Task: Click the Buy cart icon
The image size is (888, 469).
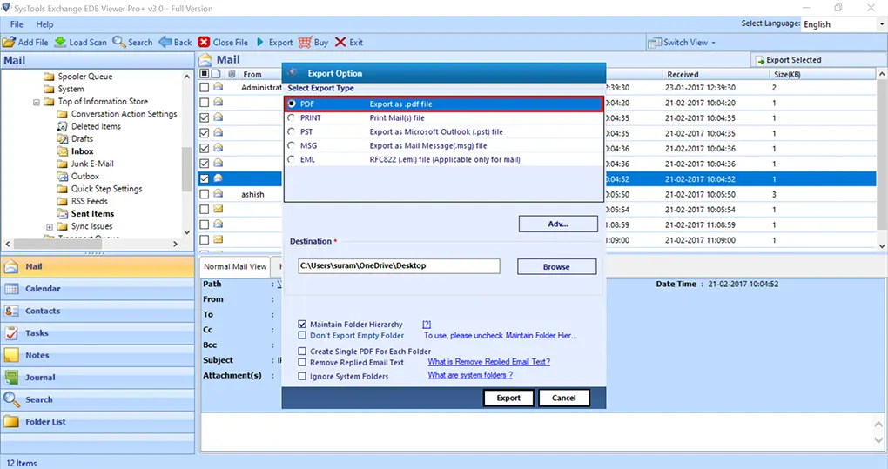Action: coord(305,42)
